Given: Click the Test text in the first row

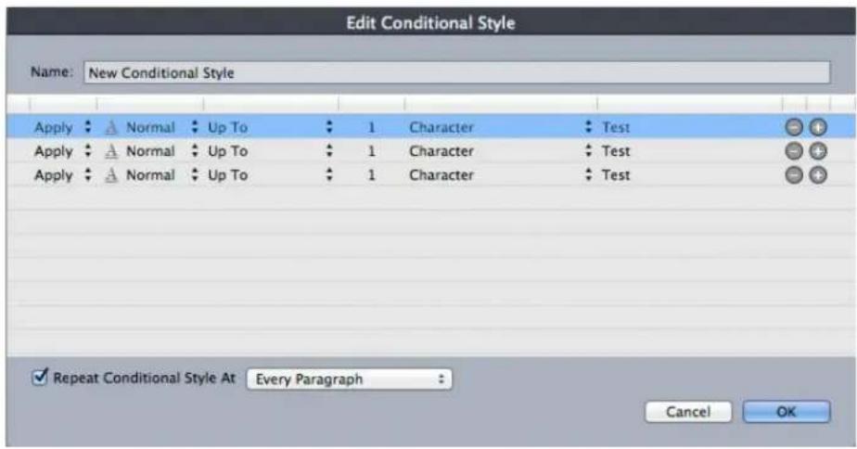Looking at the screenshot, I should click(x=616, y=127).
